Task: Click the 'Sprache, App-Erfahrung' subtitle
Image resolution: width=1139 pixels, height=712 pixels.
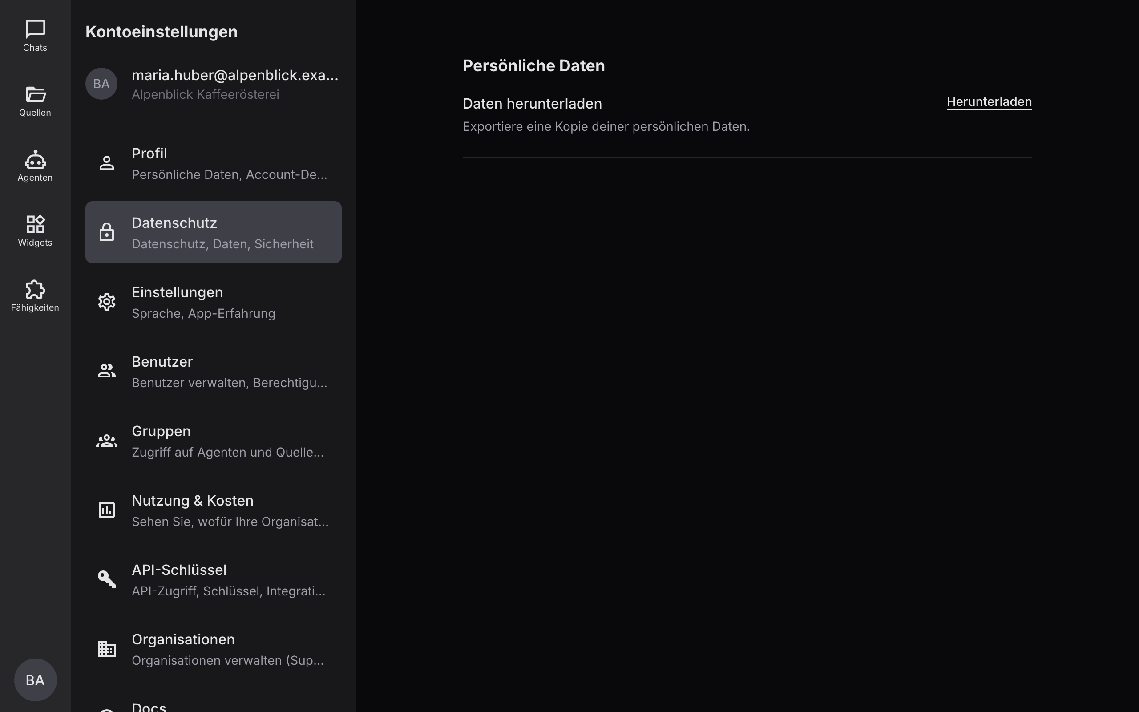Action: coord(203,314)
